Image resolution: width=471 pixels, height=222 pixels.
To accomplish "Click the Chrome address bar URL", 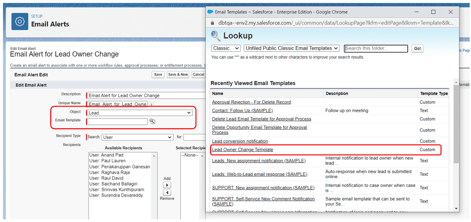I will click(x=335, y=23).
